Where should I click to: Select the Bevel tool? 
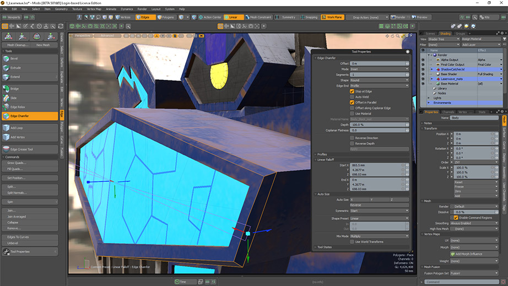15,58
